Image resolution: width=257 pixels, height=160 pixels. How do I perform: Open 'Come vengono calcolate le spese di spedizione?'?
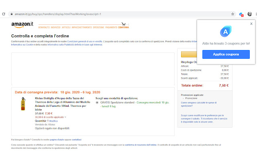199,104
